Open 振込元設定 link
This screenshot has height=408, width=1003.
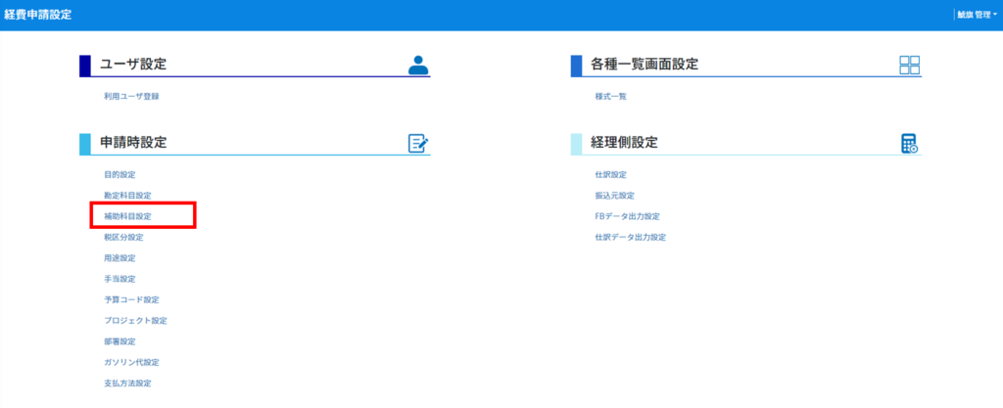(614, 196)
